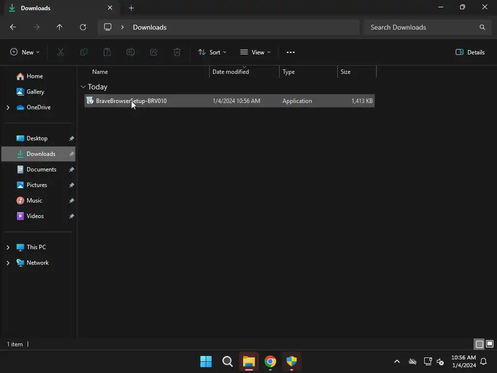497x373 pixels.
Task: Select the BraveBrowserSetup-BRV010 file
Action: (230, 101)
